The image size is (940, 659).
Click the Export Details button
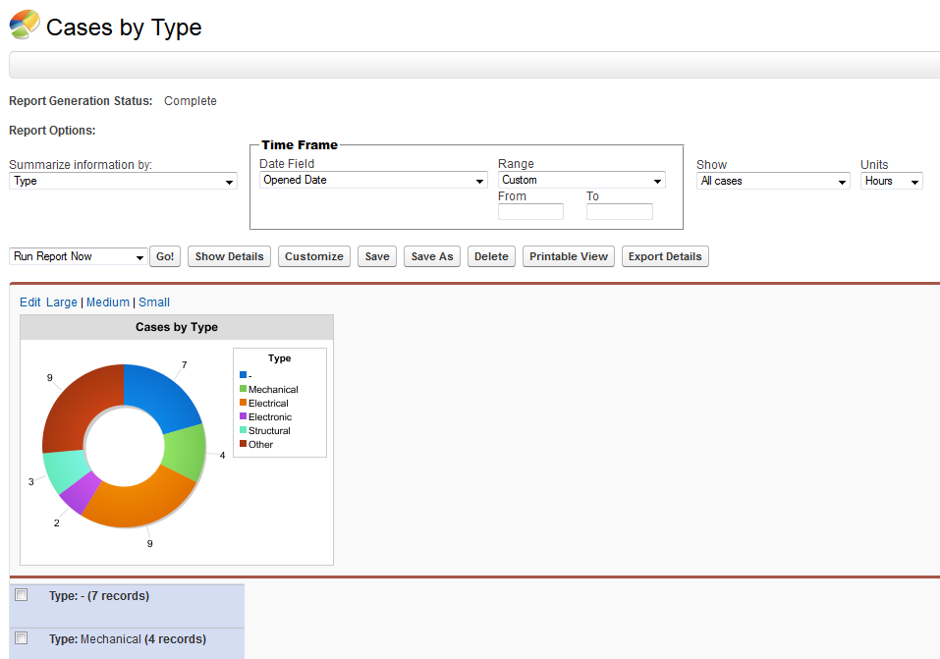pos(665,256)
